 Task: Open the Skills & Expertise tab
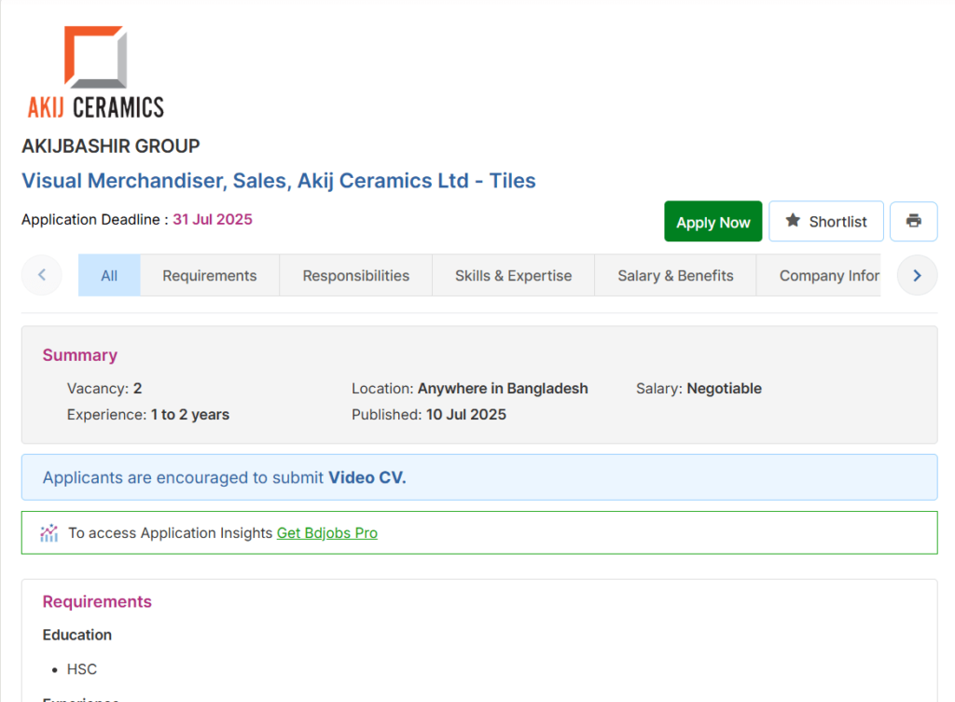(x=514, y=275)
